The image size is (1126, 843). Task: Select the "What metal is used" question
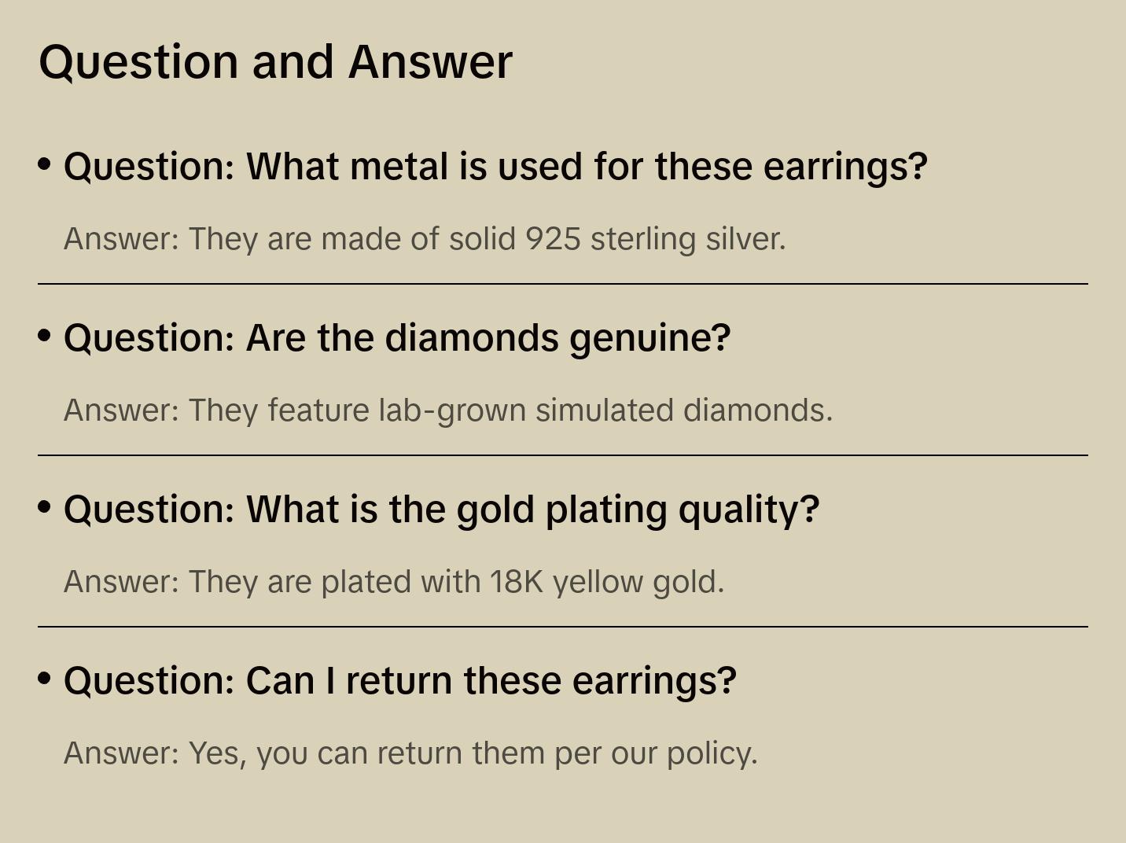click(x=495, y=167)
